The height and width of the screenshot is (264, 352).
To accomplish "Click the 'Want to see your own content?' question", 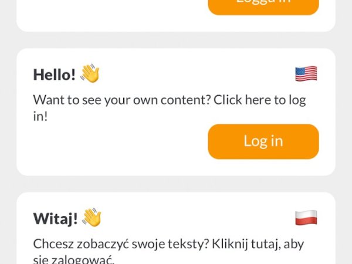I will click(122, 100).
